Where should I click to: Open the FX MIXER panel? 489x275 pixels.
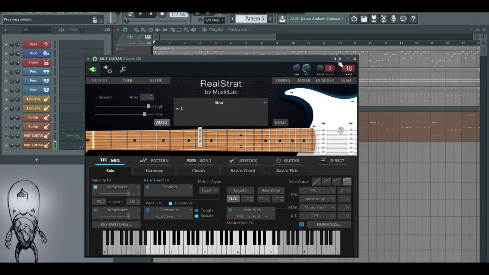(x=325, y=81)
